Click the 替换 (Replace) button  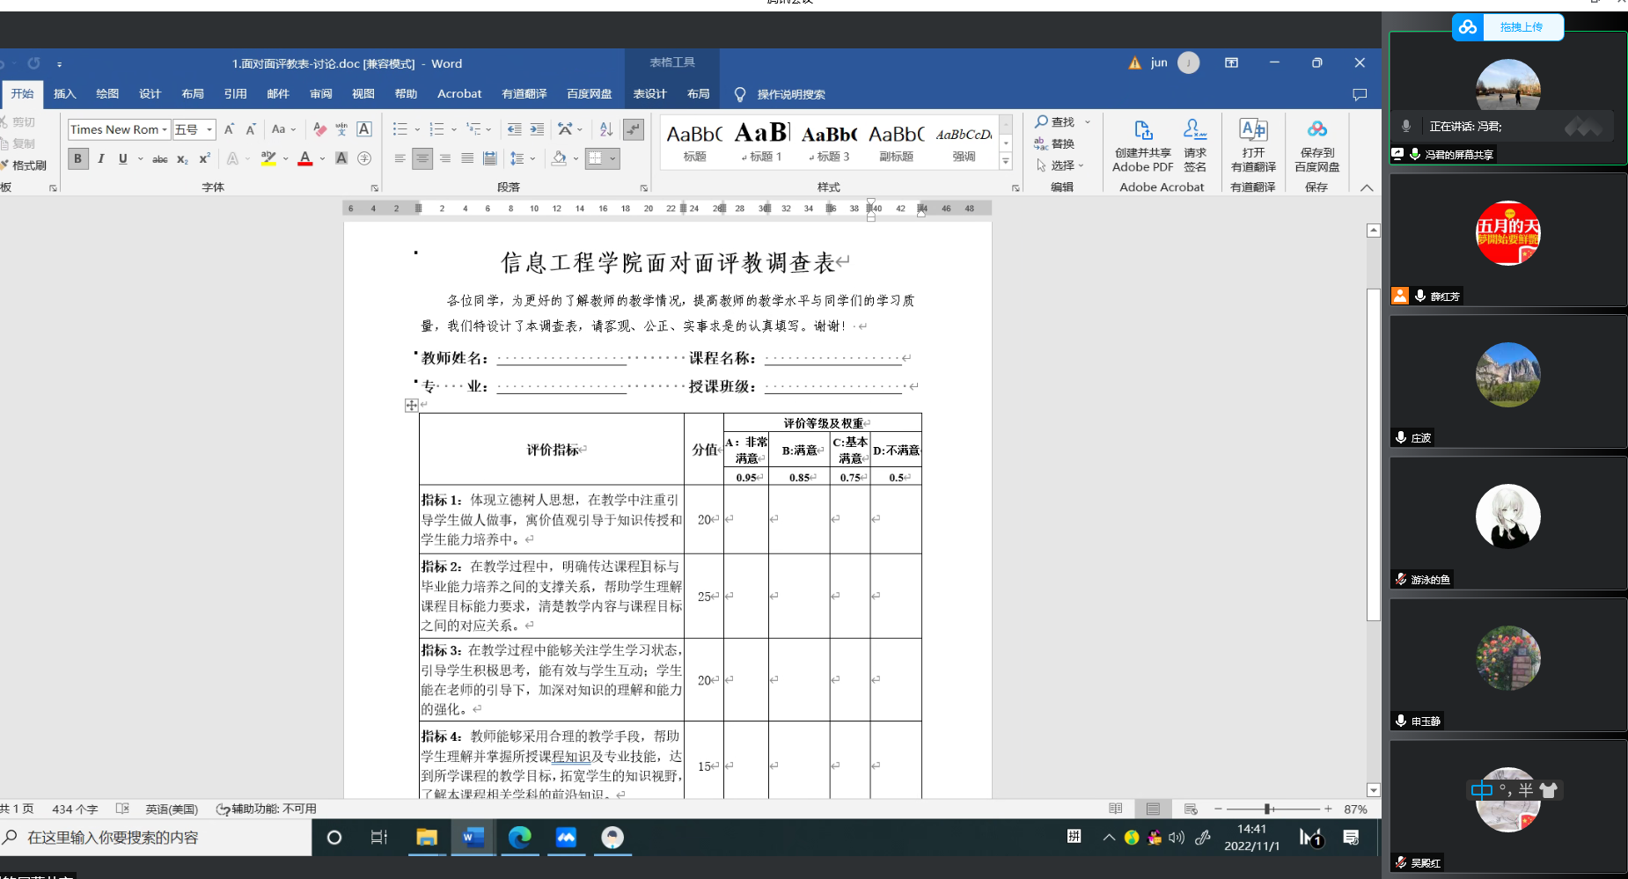click(1055, 143)
